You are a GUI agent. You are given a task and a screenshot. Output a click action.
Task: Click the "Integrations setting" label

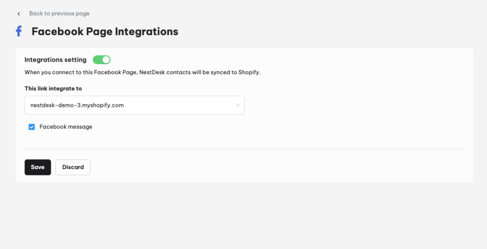click(x=56, y=59)
